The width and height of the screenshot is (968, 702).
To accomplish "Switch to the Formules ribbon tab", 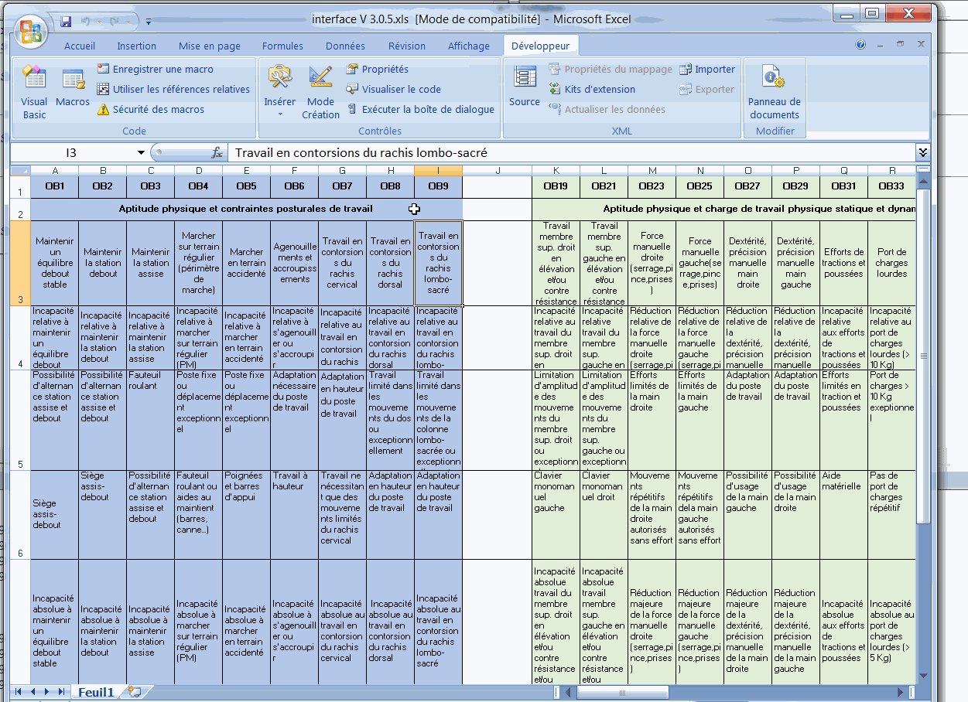I will coord(282,46).
